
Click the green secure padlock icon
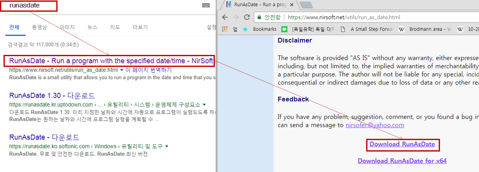259,17
